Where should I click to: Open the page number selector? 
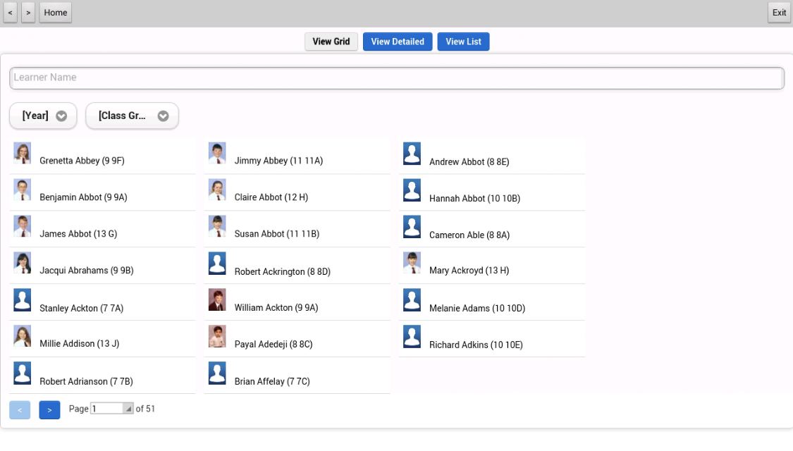pyautogui.click(x=112, y=409)
